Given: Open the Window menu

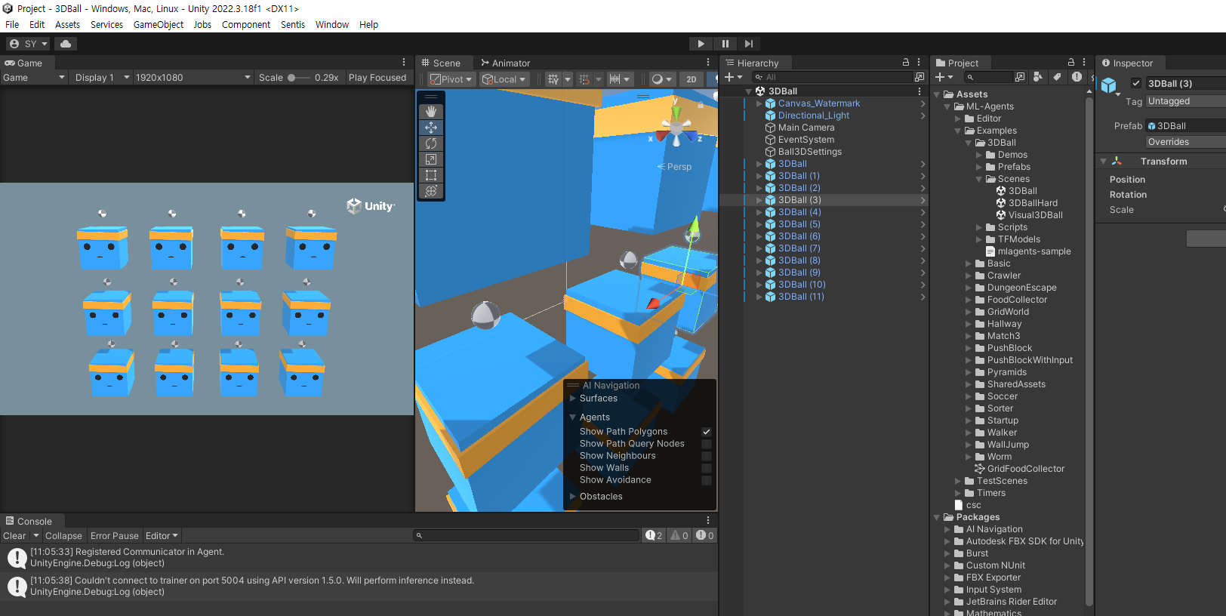Looking at the screenshot, I should click(332, 24).
